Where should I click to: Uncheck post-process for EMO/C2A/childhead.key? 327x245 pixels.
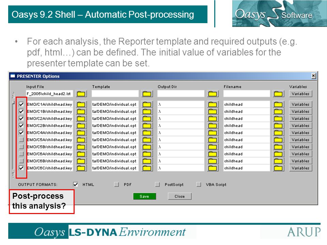click(21, 118)
